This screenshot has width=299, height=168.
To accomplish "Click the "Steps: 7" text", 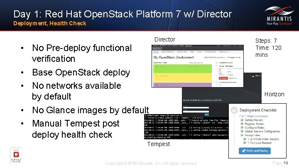I will [x=266, y=41].
